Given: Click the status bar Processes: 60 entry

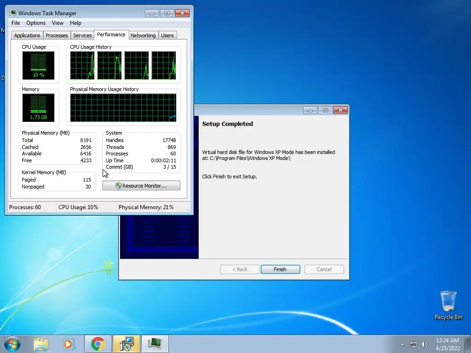Looking at the screenshot, I should tap(25, 207).
